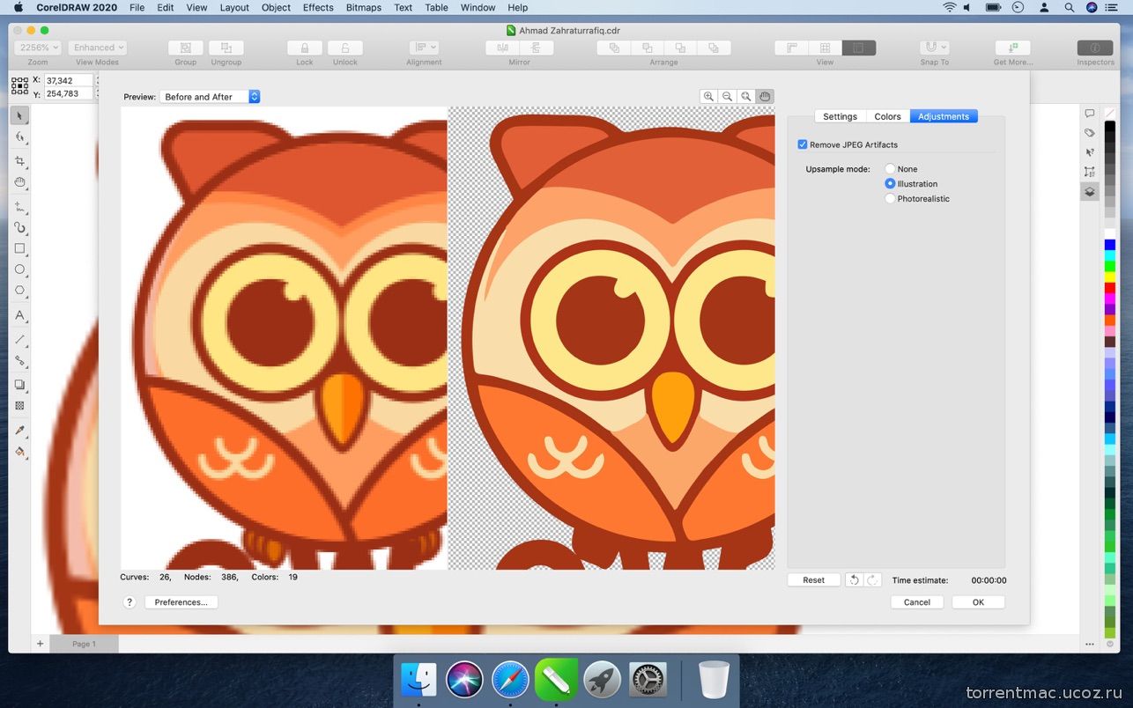Click the OK button
The image size is (1133, 708).
click(x=978, y=602)
